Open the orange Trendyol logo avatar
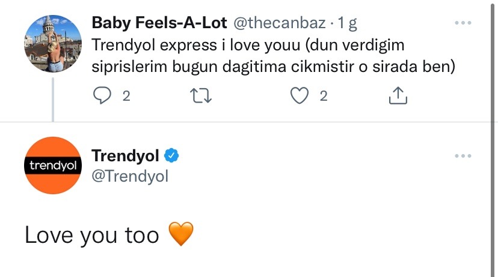The height and width of the screenshot is (277, 498). [x=53, y=165]
